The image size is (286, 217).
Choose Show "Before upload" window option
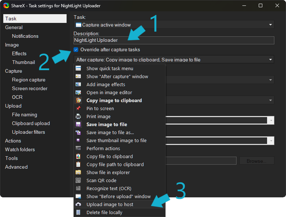tap(118, 197)
